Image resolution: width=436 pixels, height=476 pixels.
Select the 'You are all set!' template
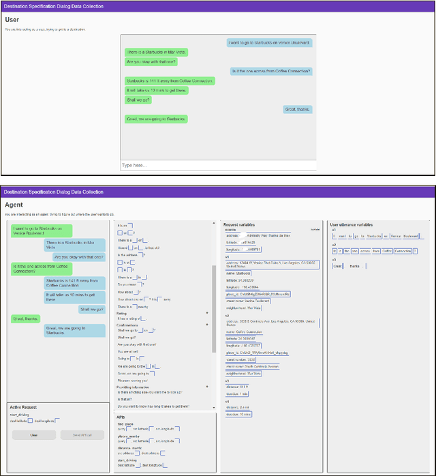click(x=129, y=351)
